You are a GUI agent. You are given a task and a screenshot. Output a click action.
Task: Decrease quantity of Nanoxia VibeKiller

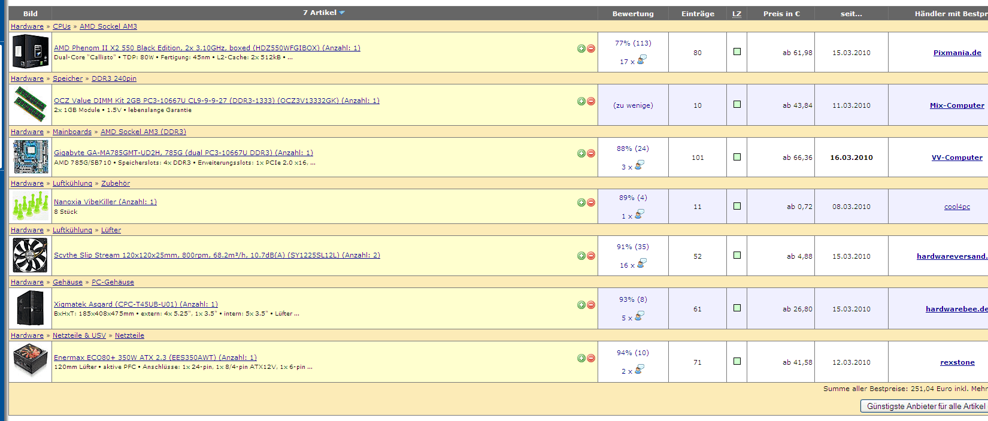coord(591,202)
